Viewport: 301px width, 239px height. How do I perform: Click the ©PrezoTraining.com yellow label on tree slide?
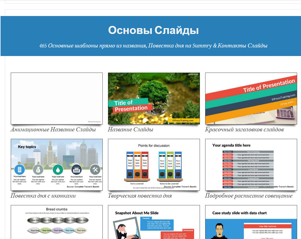(183, 121)
